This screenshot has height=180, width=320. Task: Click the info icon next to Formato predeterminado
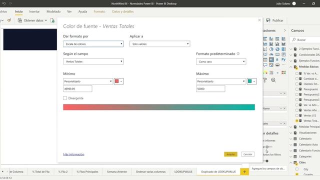238,53
